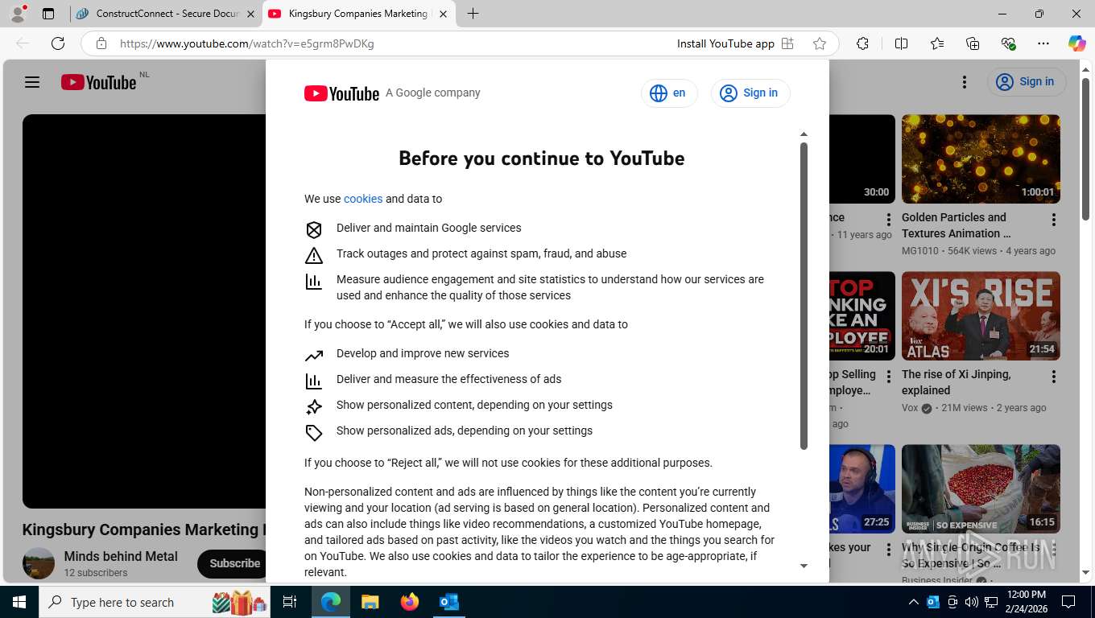This screenshot has width=1095, height=618.
Task: Open Edge tab actions menu icon
Action: pos(48,14)
